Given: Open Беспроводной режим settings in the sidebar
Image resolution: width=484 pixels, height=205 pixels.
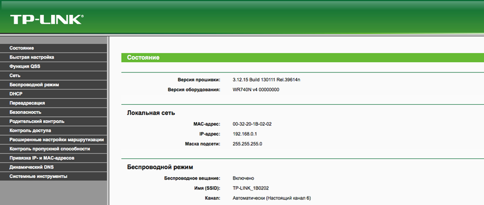Looking at the screenshot, I should coord(54,84).
